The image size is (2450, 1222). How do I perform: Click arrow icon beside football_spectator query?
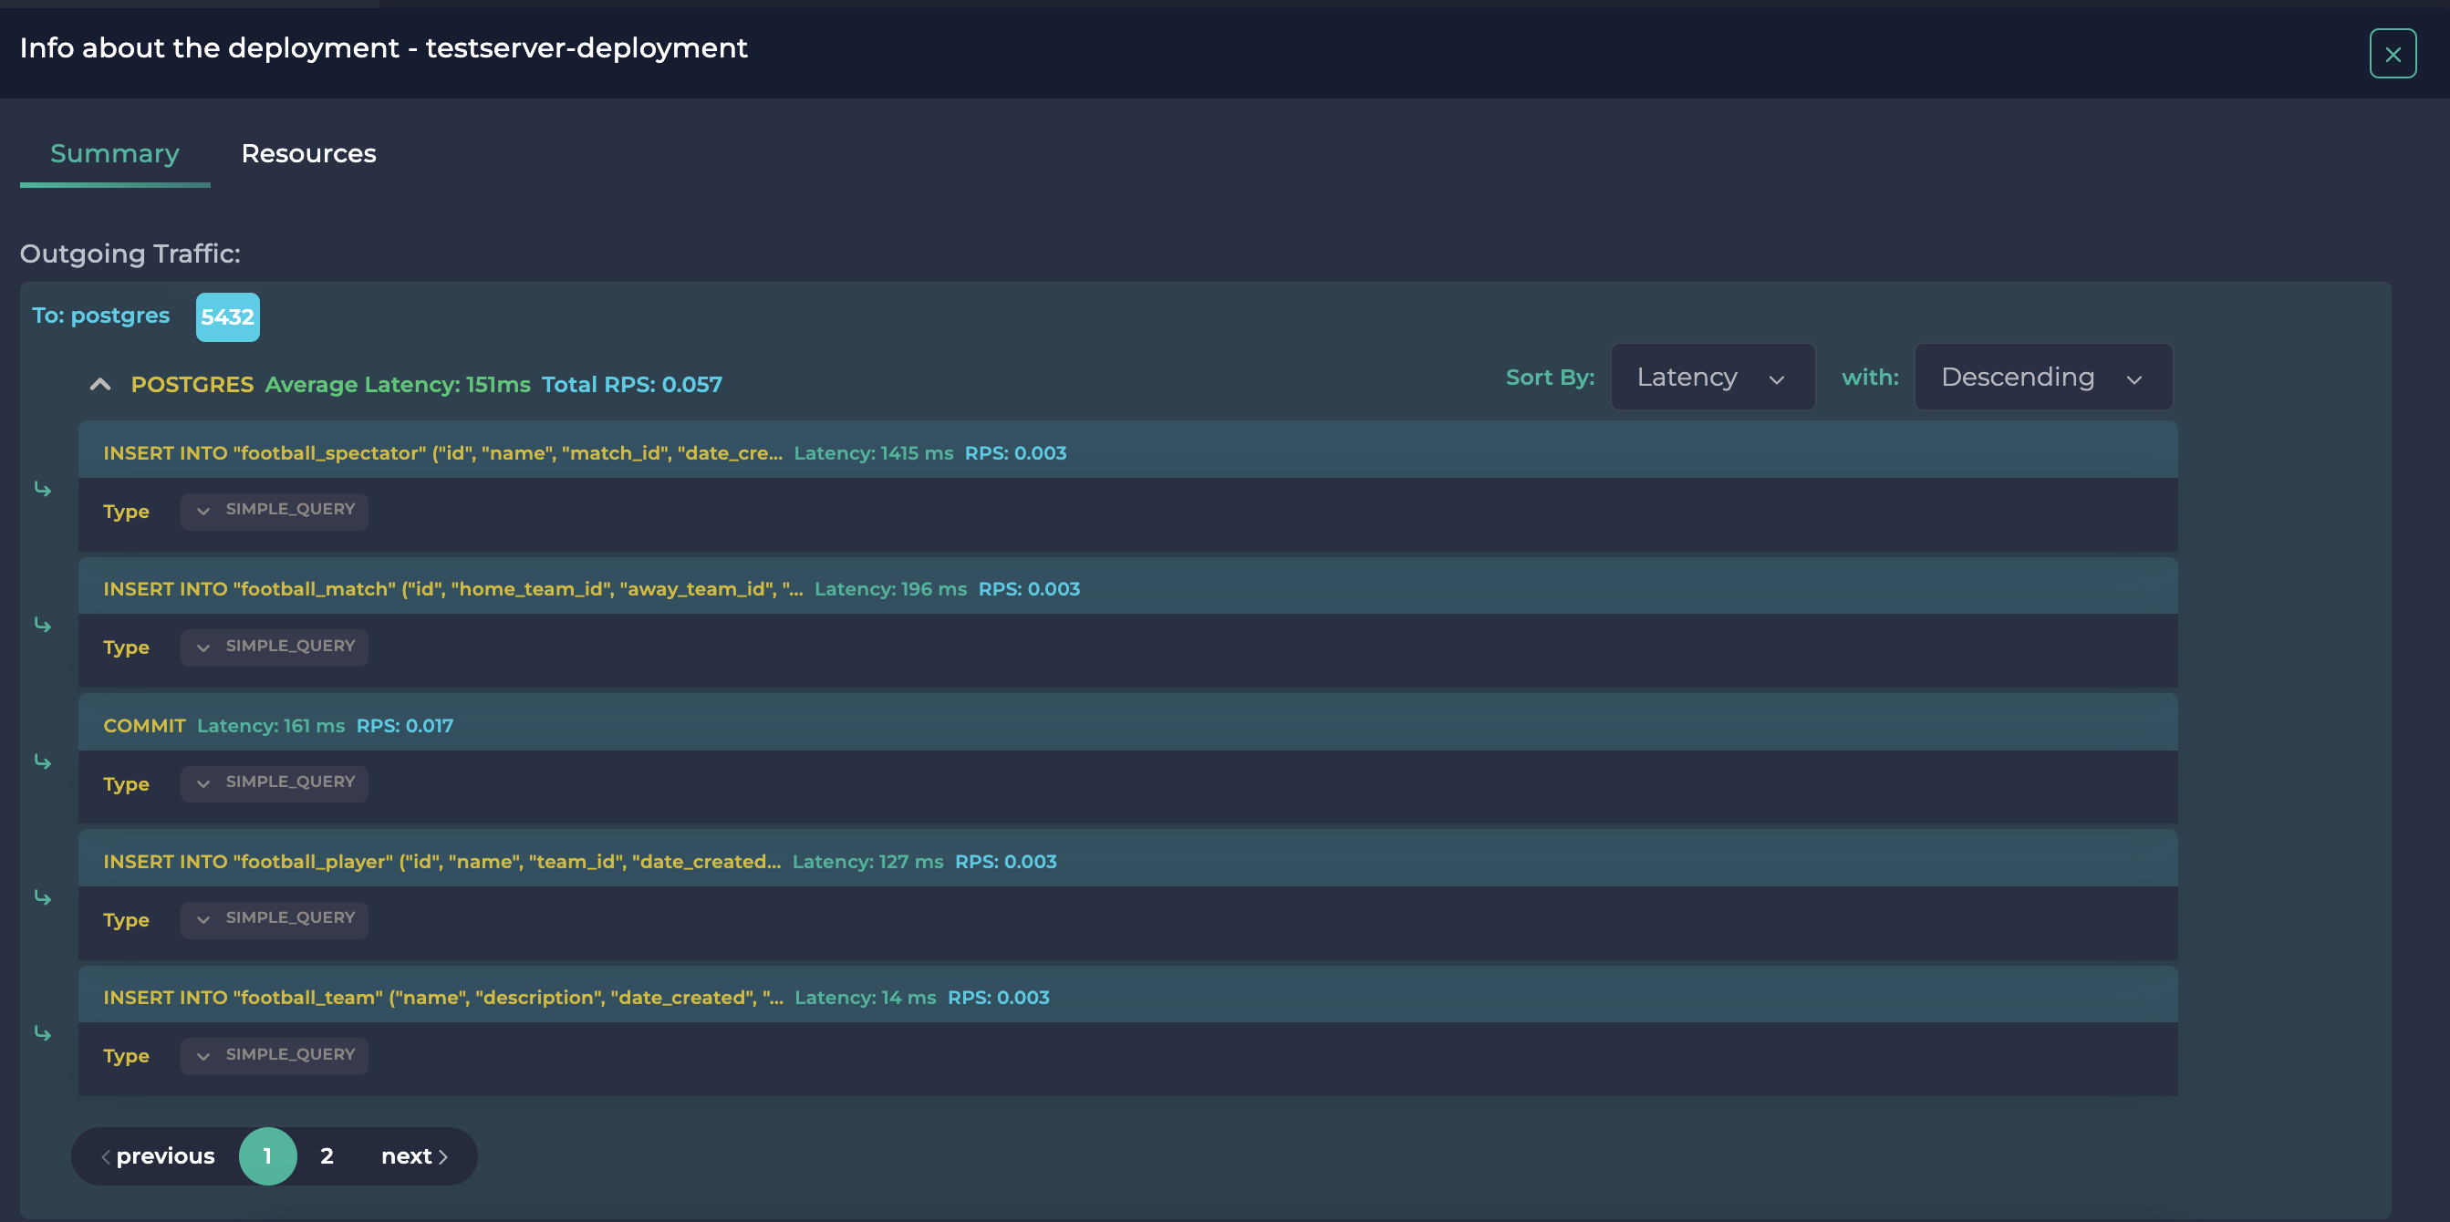click(43, 489)
